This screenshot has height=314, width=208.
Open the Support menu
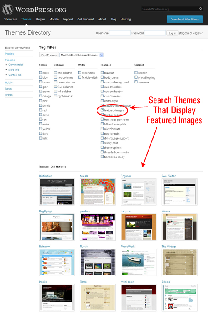tap(68, 19)
